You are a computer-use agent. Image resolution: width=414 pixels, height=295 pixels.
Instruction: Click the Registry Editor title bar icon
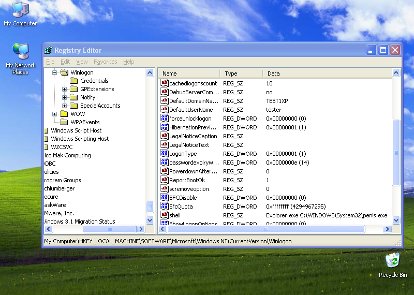pos(49,50)
